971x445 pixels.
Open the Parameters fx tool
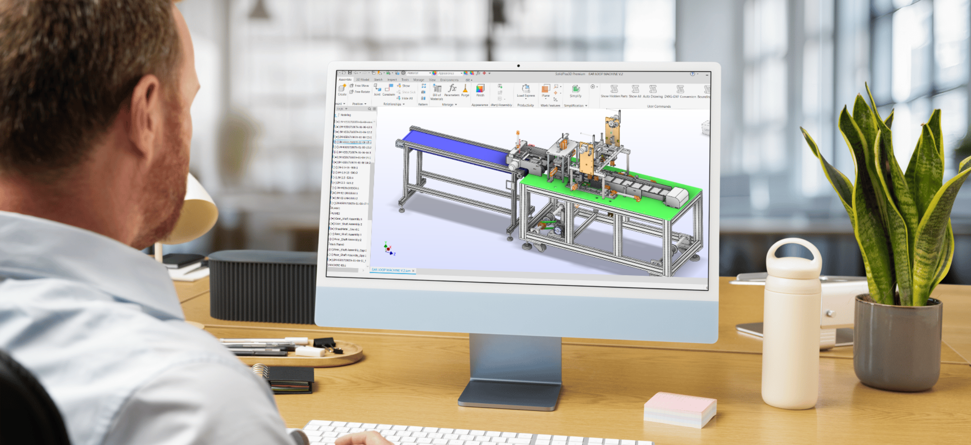[452, 90]
